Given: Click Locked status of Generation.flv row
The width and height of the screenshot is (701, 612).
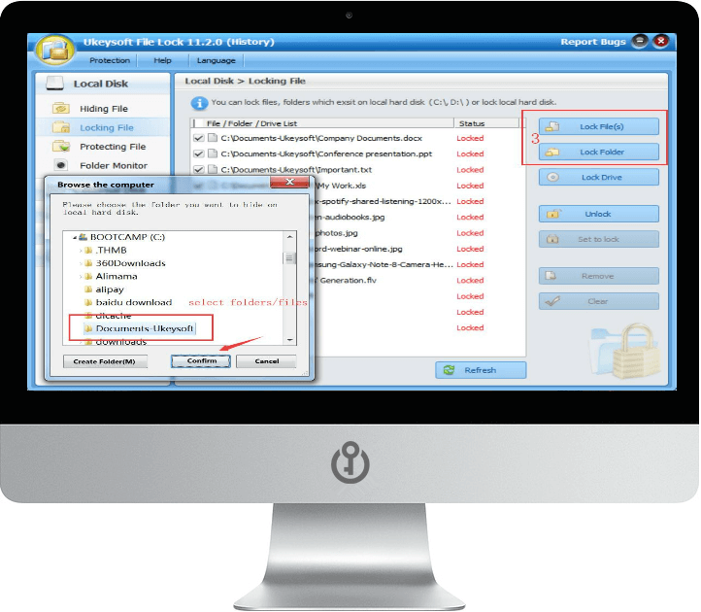Looking at the screenshot, I should [470, 280].
